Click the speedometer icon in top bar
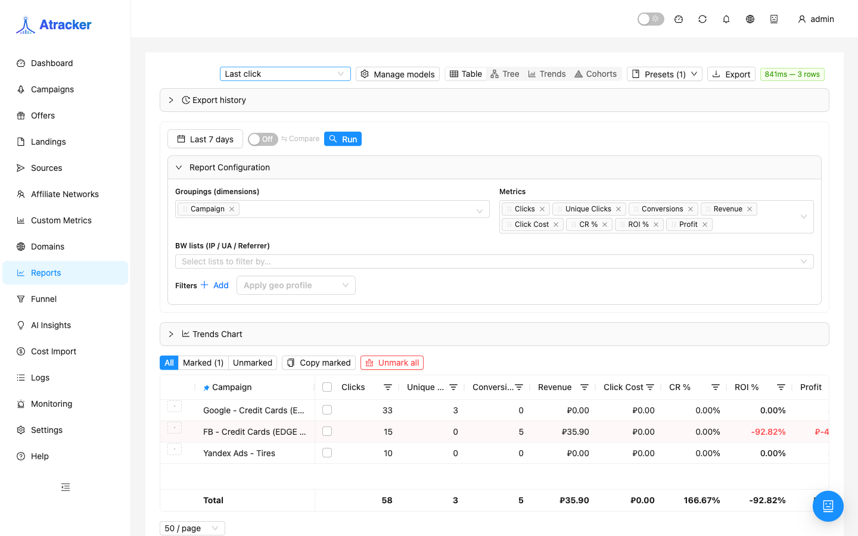This screenshot has width=858, height=536. pos(679,19)
